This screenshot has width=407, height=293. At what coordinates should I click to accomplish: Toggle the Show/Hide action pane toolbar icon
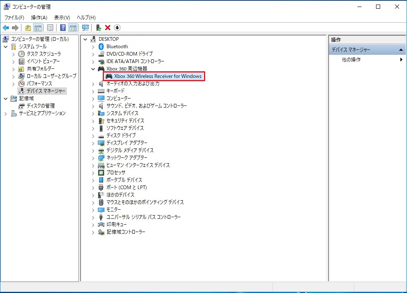pos(73,28)
